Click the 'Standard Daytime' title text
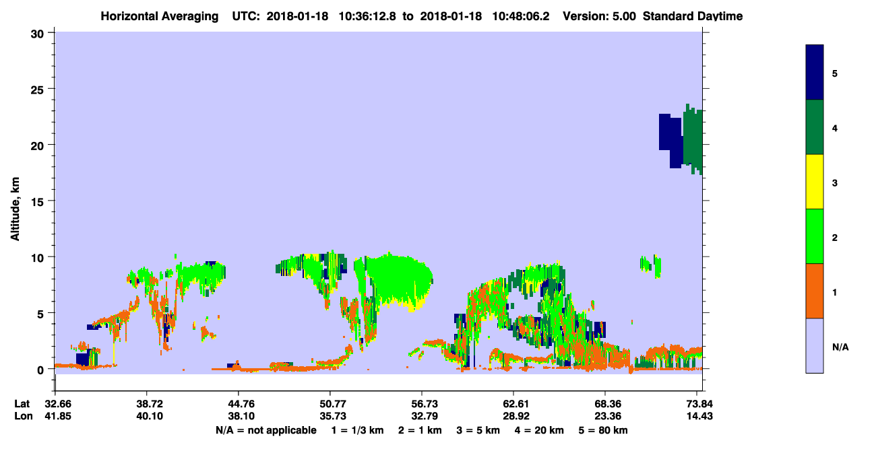The height and width of the screenshot is (449, 876). point(693,16)
